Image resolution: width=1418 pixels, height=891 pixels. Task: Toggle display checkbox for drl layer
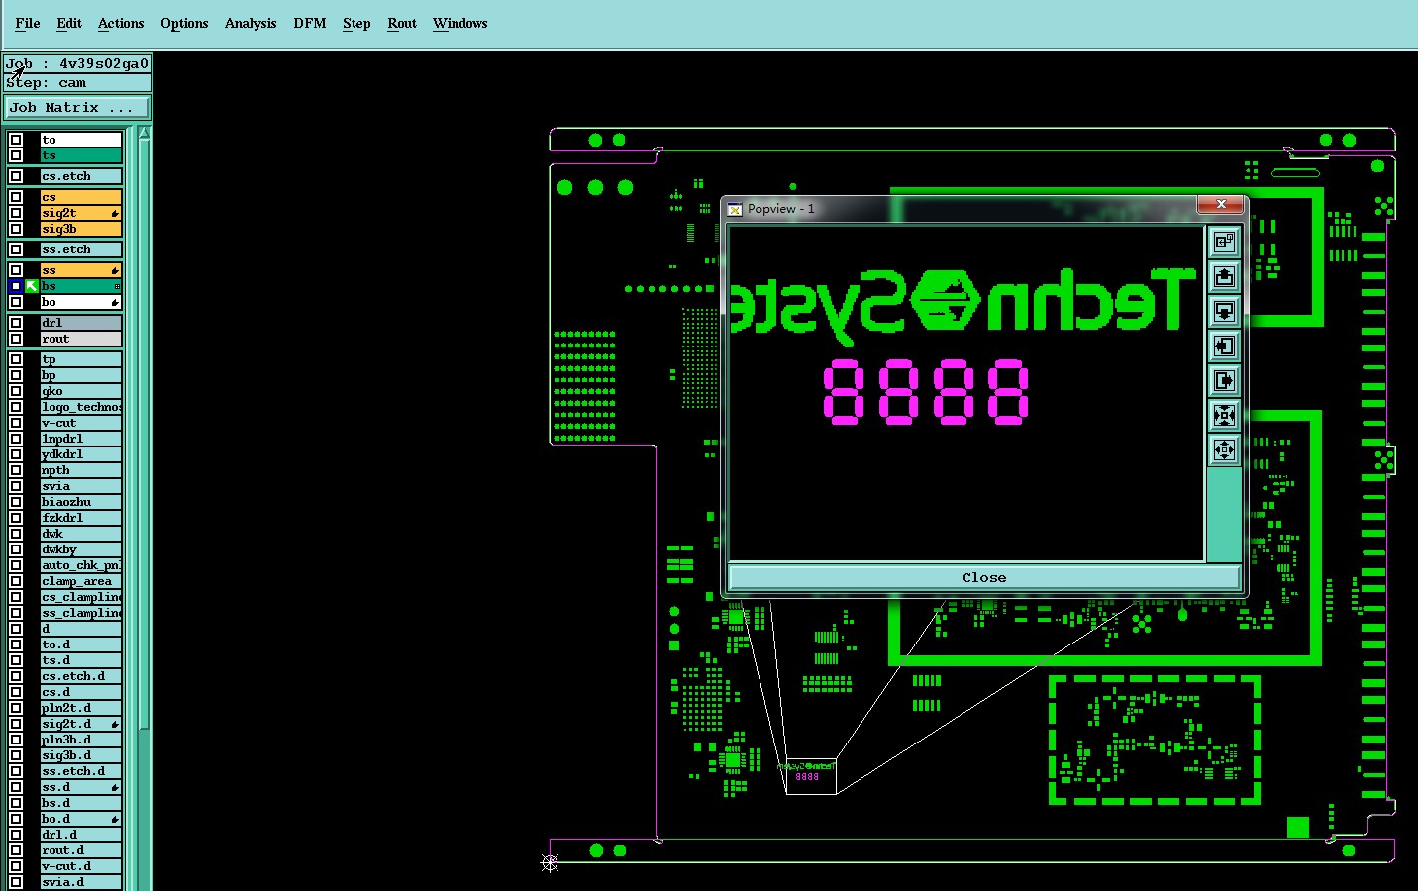pos(16,323)
